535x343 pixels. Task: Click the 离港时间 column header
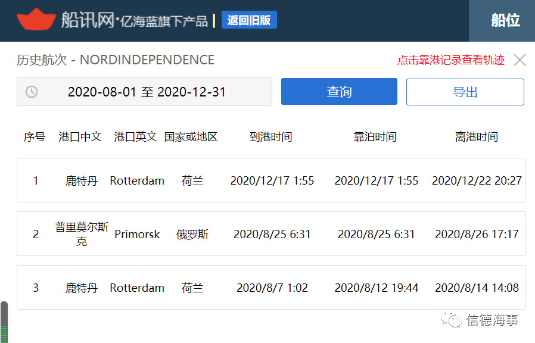pos(477,136)
